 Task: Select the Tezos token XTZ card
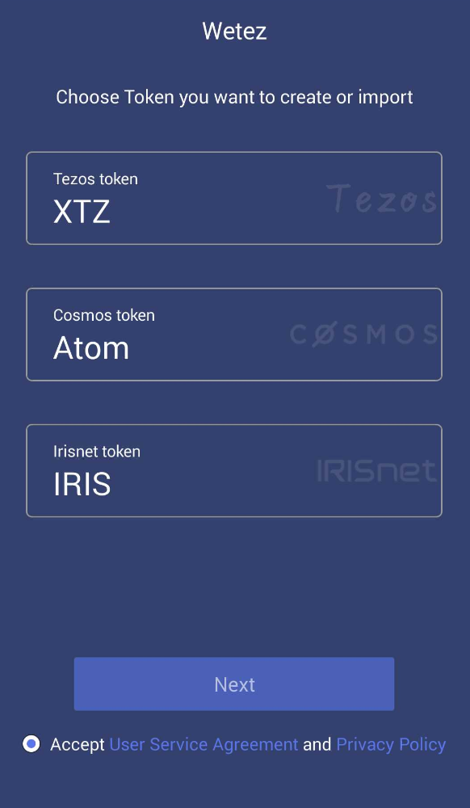point(234,198)
